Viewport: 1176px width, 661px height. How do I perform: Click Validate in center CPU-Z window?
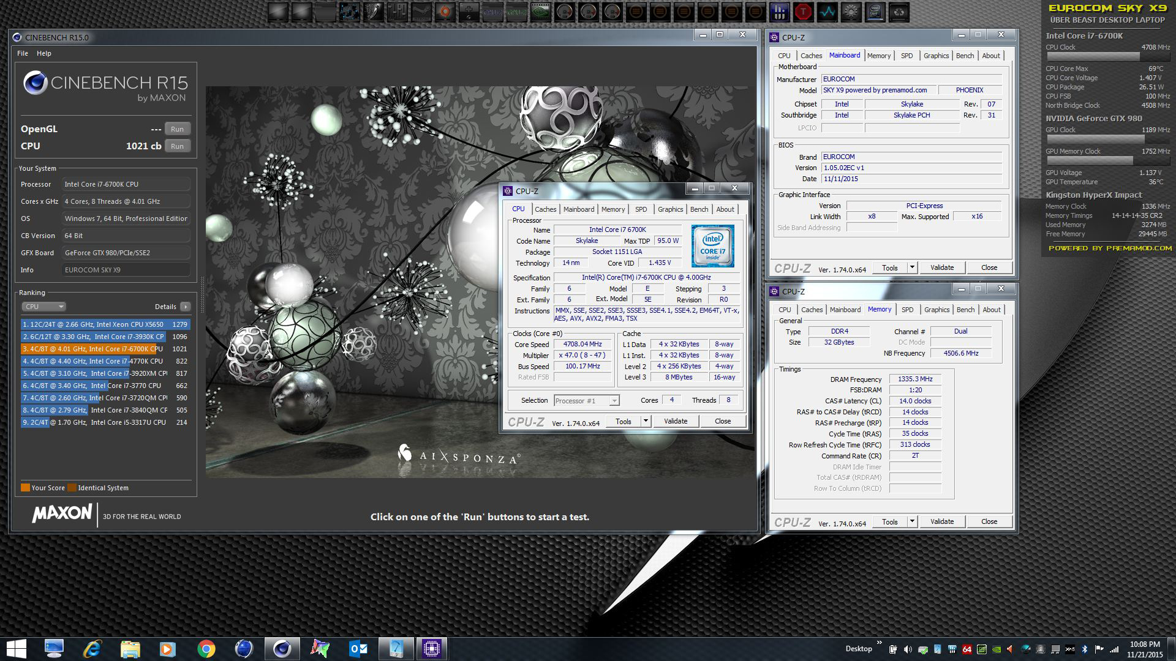676,421
